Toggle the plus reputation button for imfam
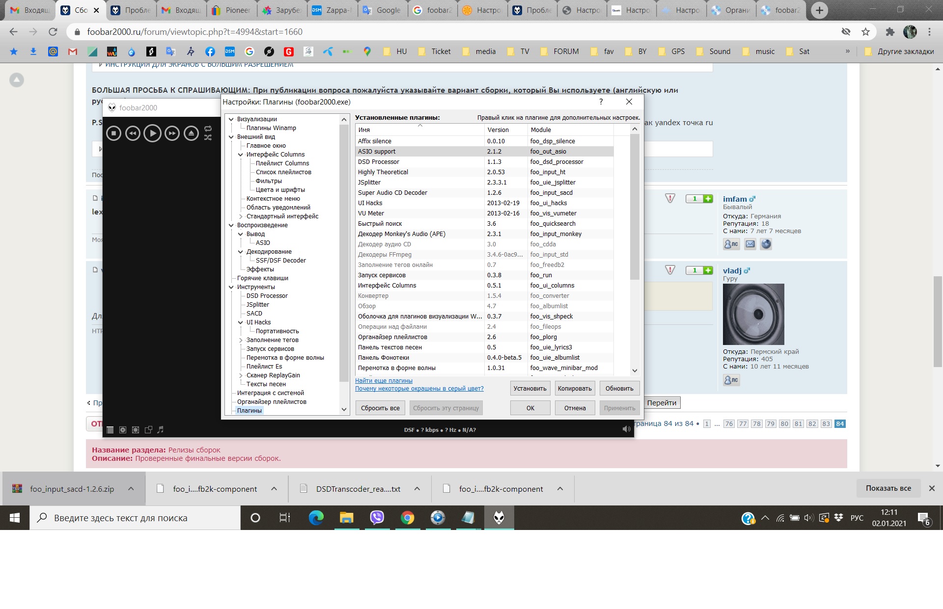 point(708,199)
